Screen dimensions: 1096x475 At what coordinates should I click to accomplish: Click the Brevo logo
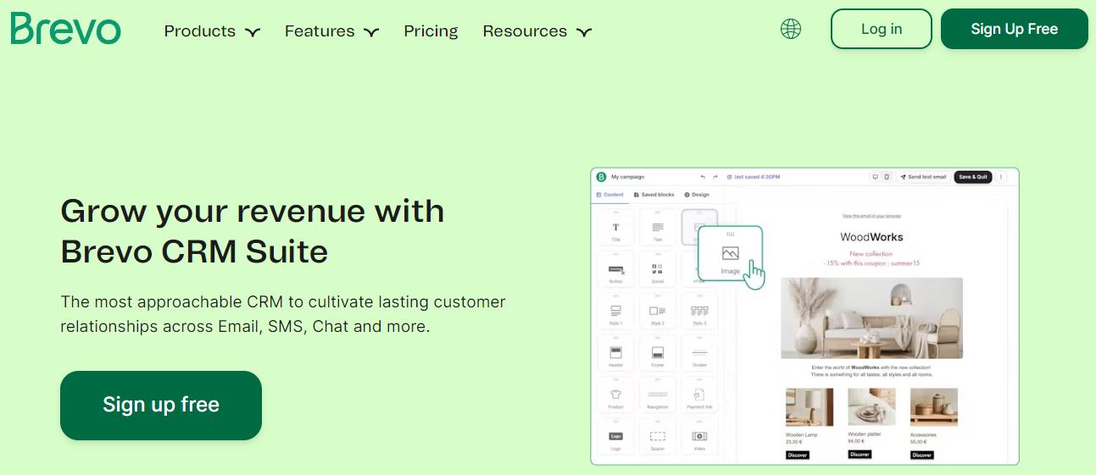tap(65, 29)
